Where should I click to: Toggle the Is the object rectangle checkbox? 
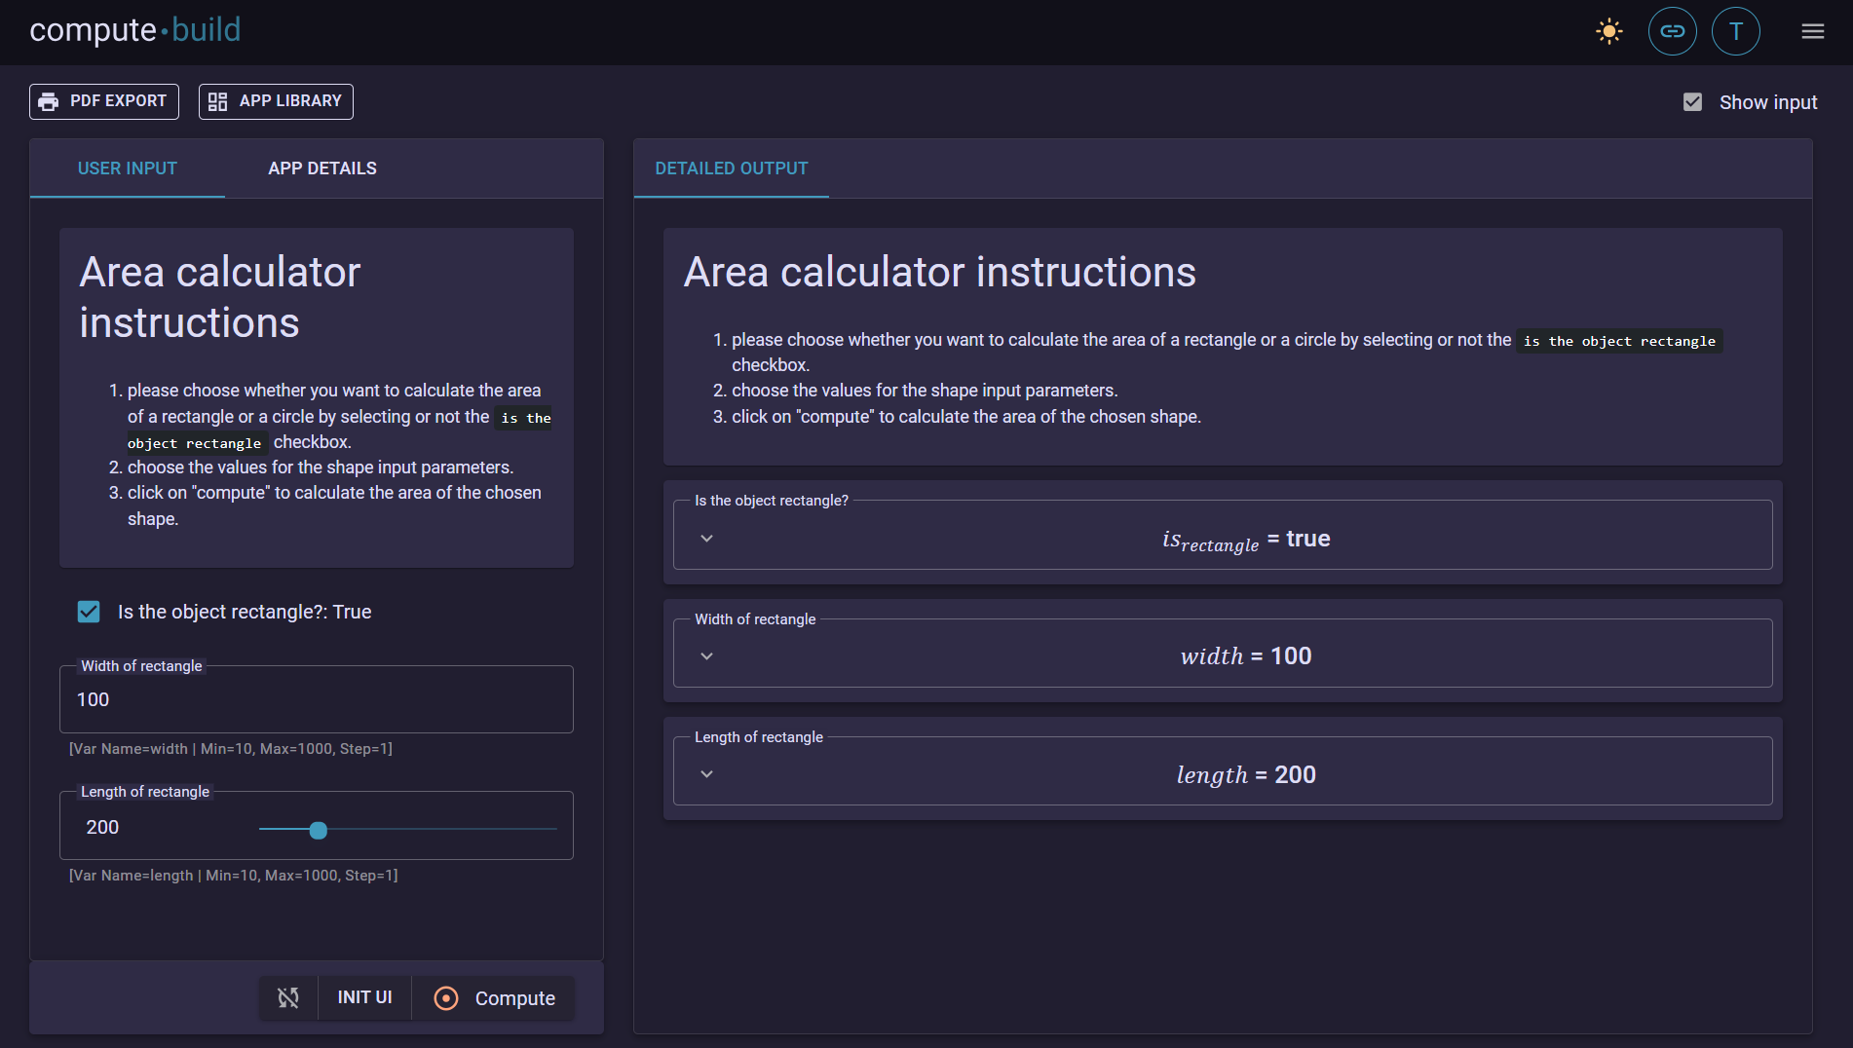(x=89, y=612)
